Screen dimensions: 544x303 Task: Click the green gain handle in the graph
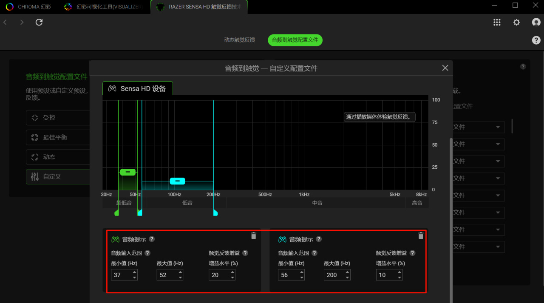[x=128, y=172]
